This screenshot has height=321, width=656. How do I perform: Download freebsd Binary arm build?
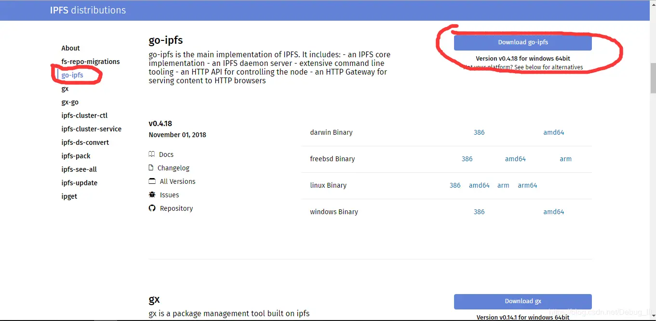pos(565,159)
